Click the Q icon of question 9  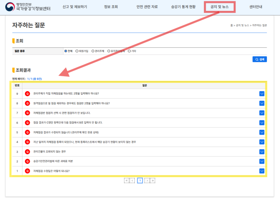[x=27, y=94]
